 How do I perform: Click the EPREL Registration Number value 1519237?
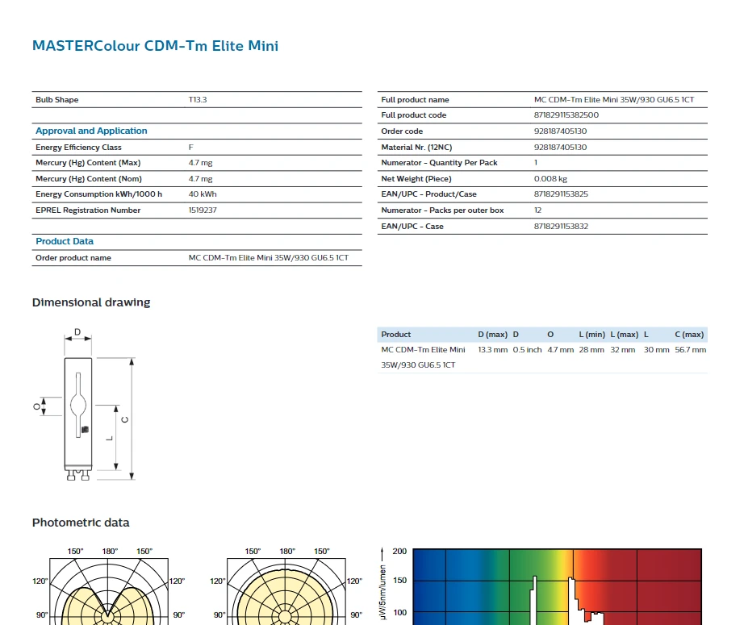click(x=203, y=210)
